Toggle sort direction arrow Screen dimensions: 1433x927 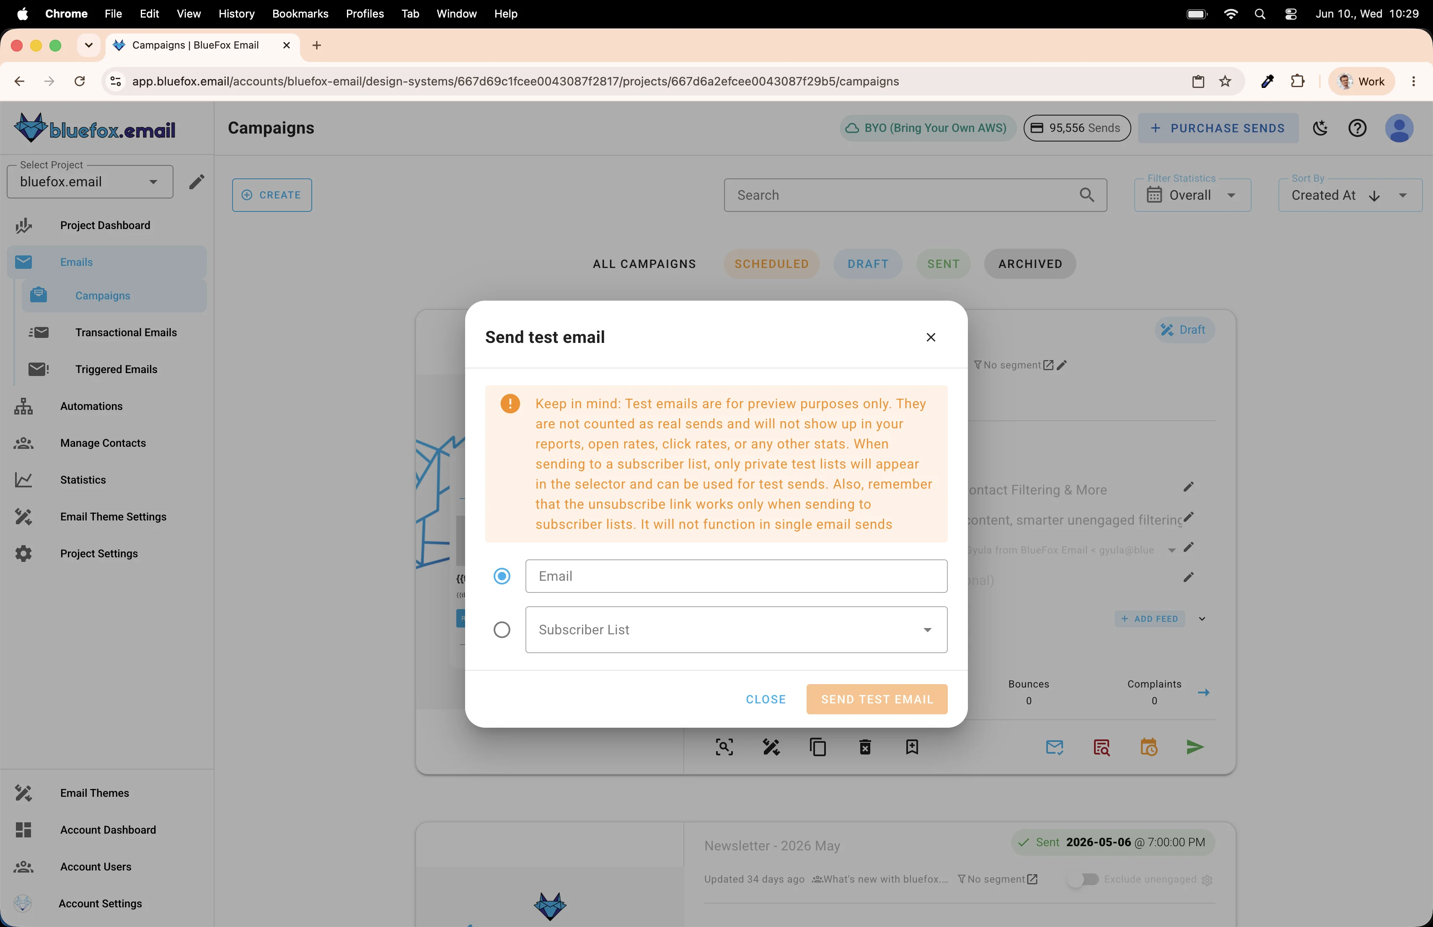click(1375, 196)
